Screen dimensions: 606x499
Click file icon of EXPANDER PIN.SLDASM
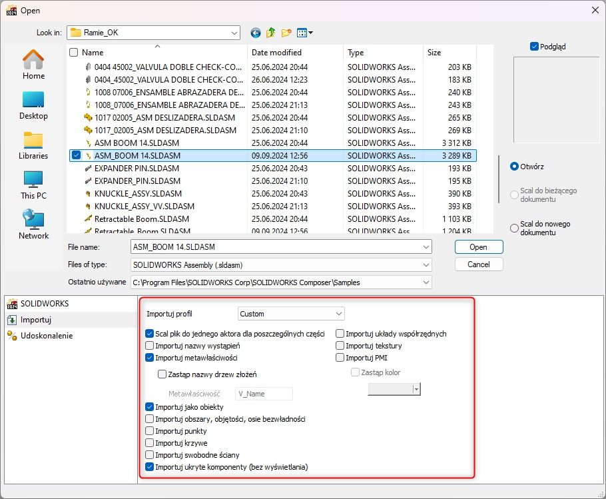coord(88,168)
